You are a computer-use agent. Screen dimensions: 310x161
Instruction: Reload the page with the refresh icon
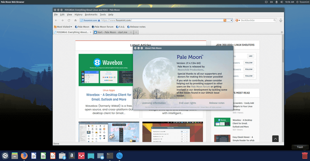69,20
